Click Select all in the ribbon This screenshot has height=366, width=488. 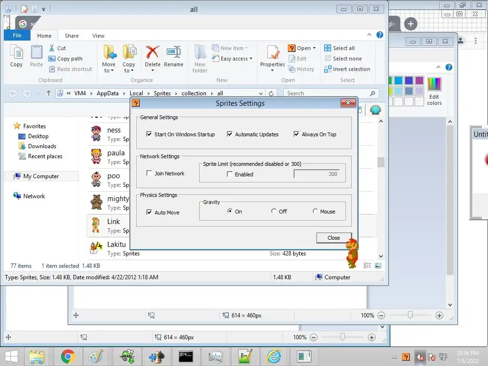click(x=339, y=48)
